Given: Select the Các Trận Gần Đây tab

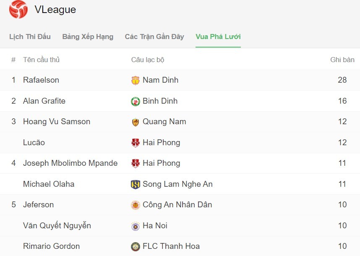Looking at the screenshot, I should [x=154, y=37].
